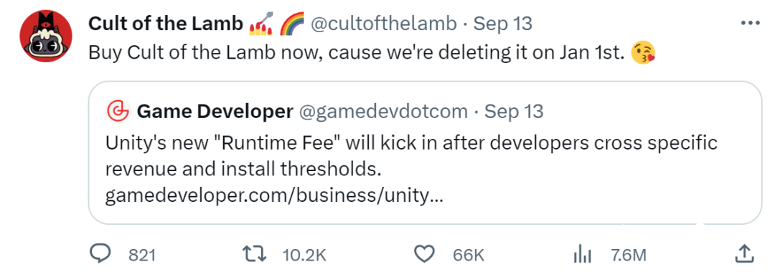Click the 66K likes count
775x272 pixels.
coord(469,255)
